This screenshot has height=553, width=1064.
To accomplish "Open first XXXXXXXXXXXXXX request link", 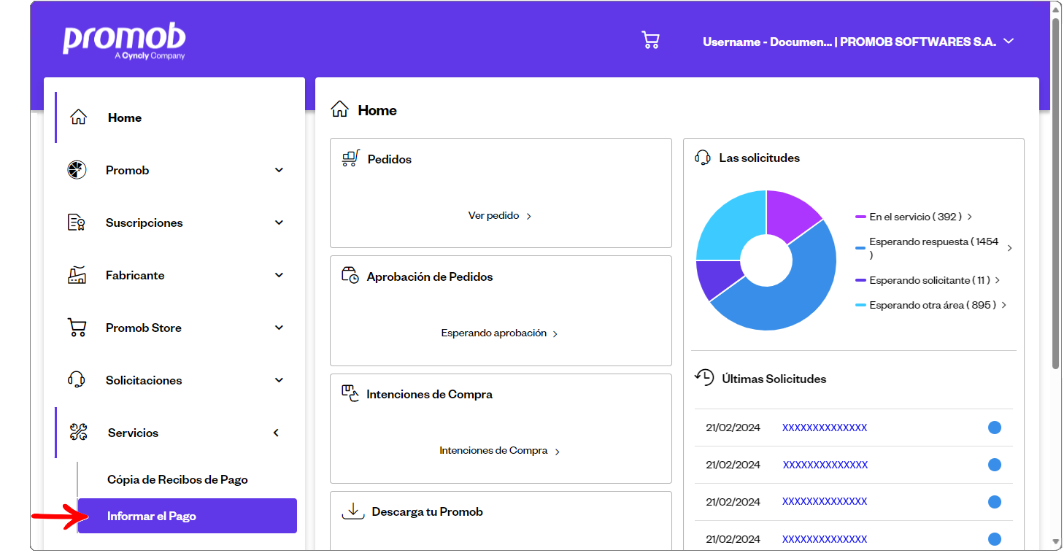I will (x=825, y=428).
